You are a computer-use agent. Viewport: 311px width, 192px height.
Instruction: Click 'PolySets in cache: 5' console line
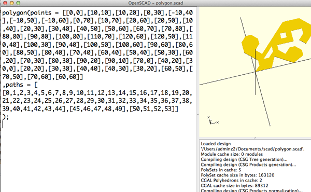[221, 170]
